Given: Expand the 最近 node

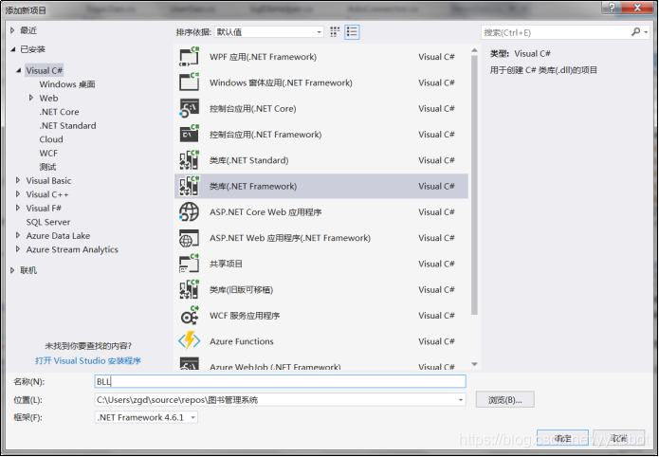Looking at the screenshot, I should [x=12, y=30].
